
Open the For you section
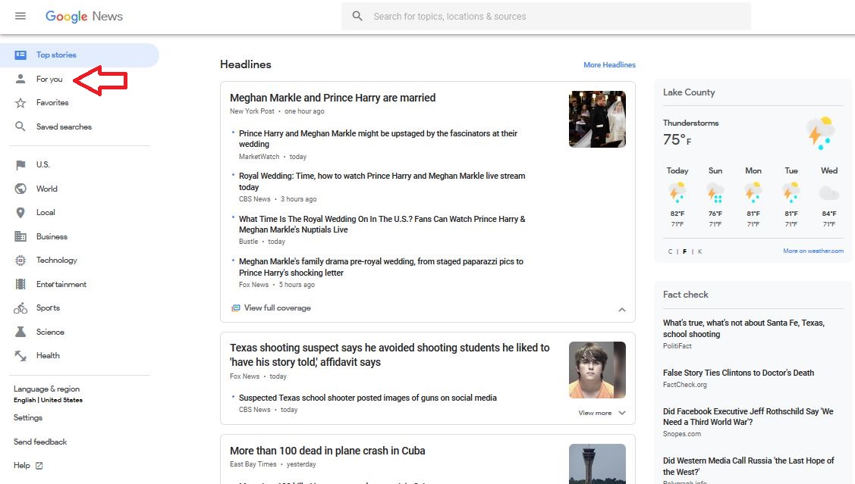pyautogui.click(x=49, y=80)
